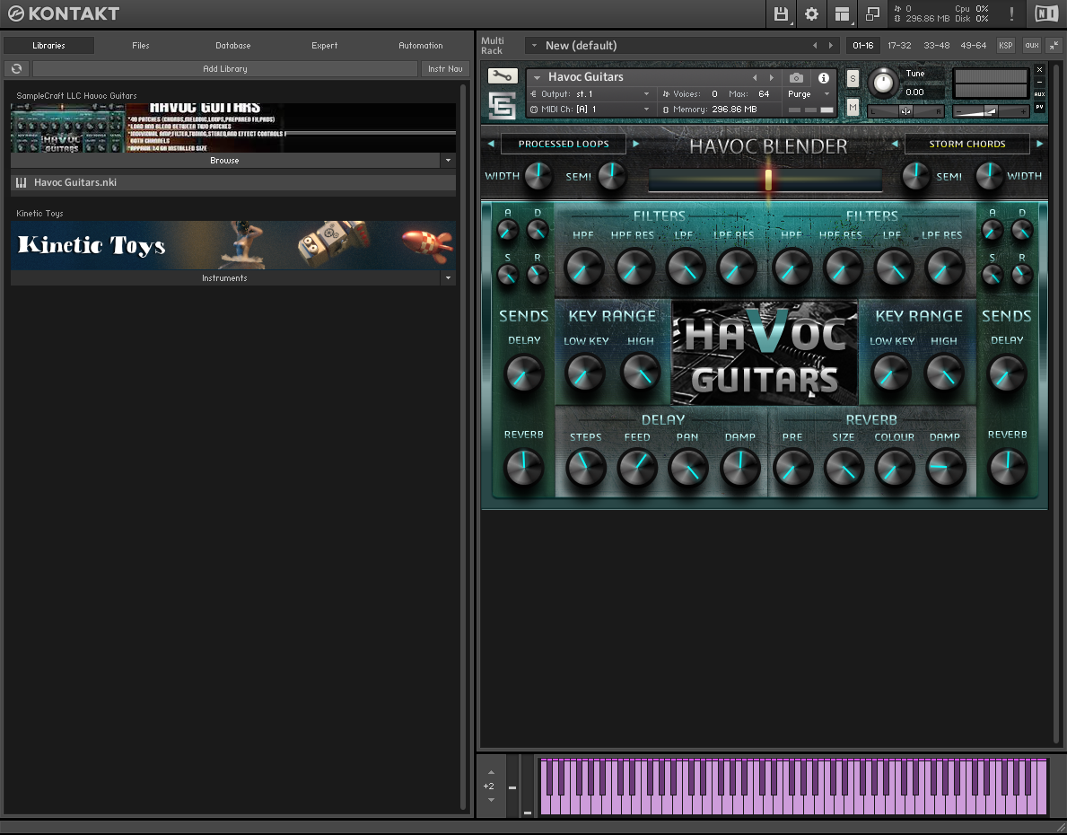Screen dimensions: 1067x835
Task: Toggle the aux sends panel in the rack header
Action: pyautogui.click(x=1032, y=46)
